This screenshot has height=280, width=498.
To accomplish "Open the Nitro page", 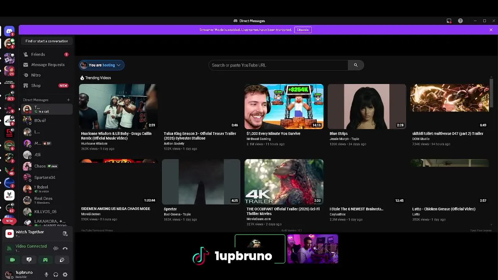I will 36,75.
